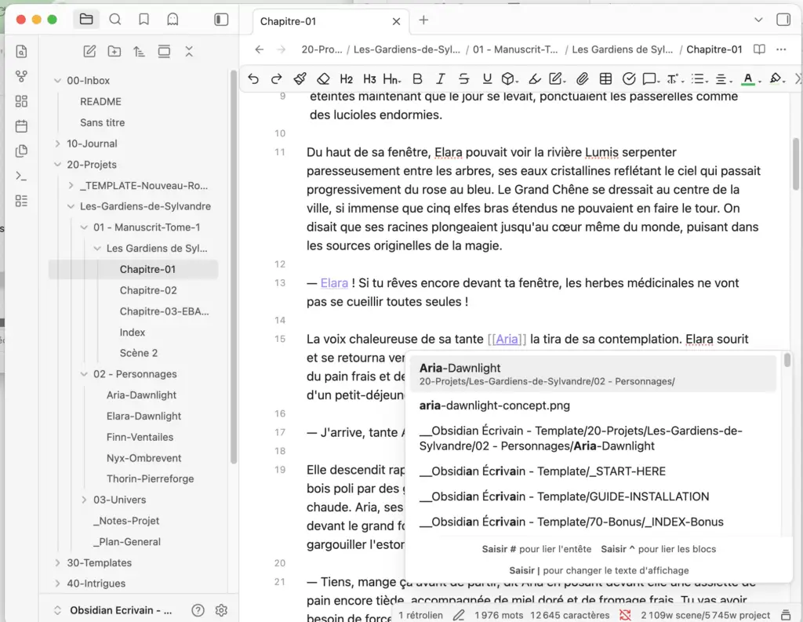
Task: Follow the Elara link in the text
Action: click(x=334, y=283)
